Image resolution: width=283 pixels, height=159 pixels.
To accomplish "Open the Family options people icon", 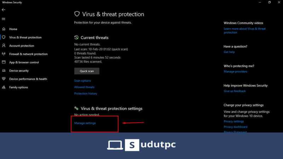I will pos(4,87).
